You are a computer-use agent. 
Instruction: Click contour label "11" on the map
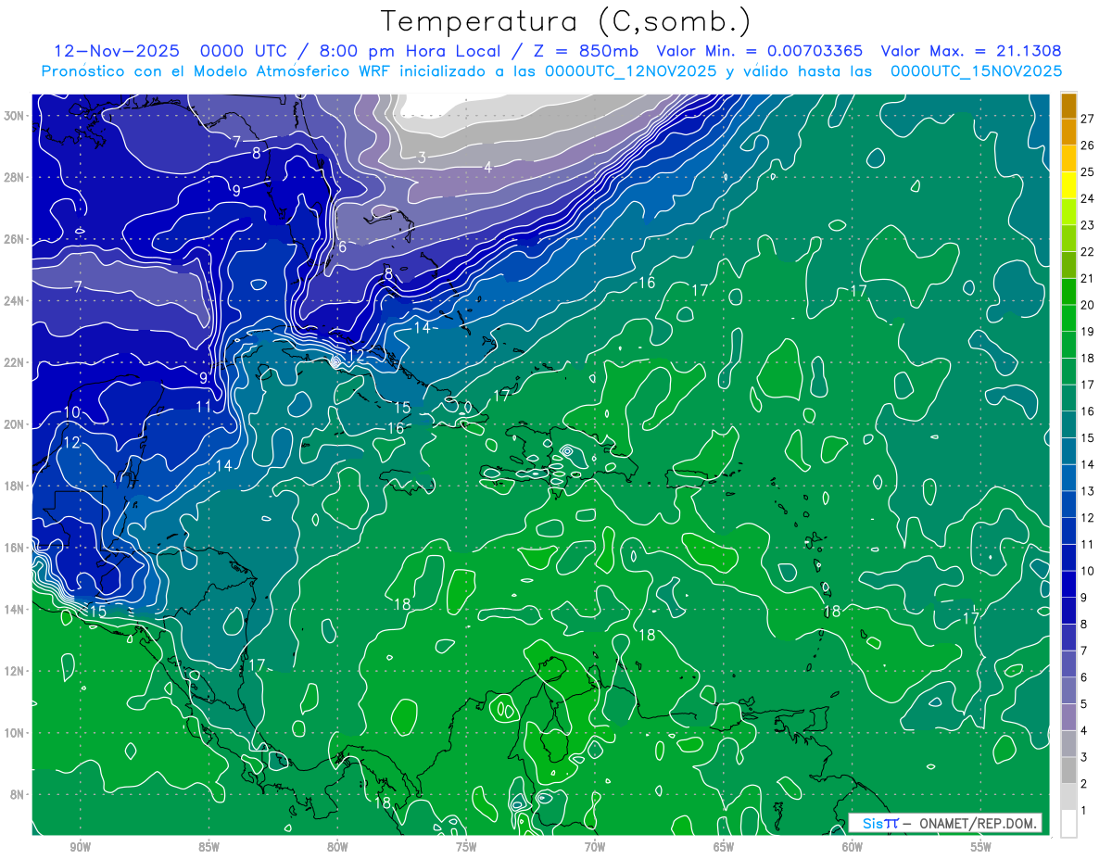click(x=204, y=406)
